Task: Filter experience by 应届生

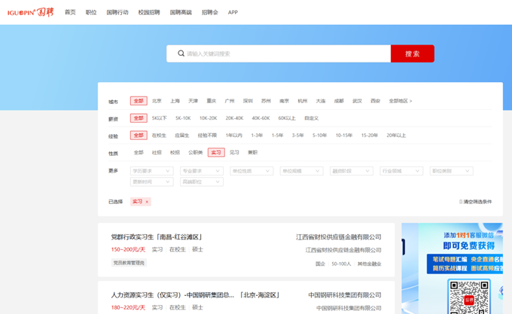Action: [182, 135]
